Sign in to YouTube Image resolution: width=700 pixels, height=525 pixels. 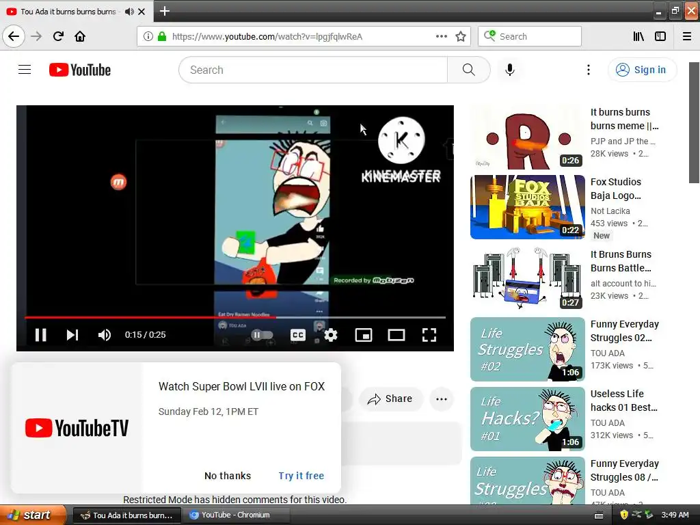click(642, 70)
